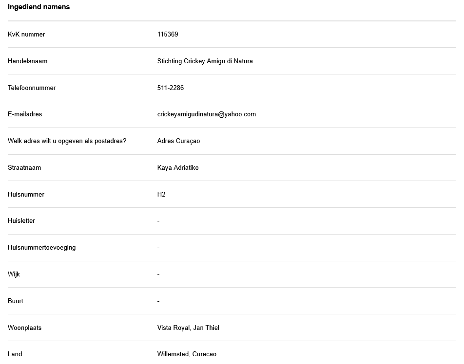Click the Huisnummertoevoeging label
Viewport: 464px width, 364px height.
click(x=41, y=248)
